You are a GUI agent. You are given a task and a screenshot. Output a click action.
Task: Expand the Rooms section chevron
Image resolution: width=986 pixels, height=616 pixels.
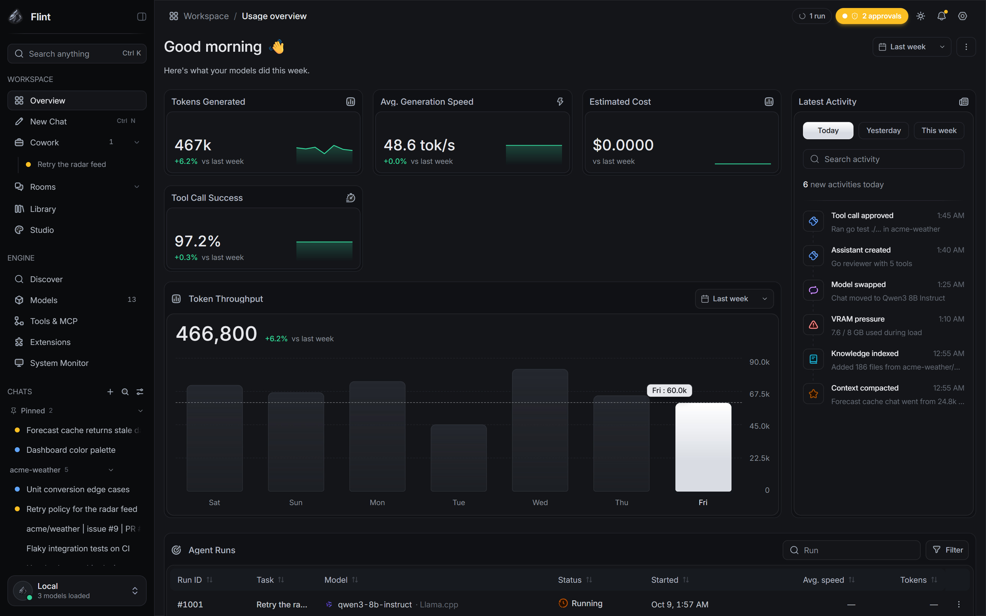point(137,187)
